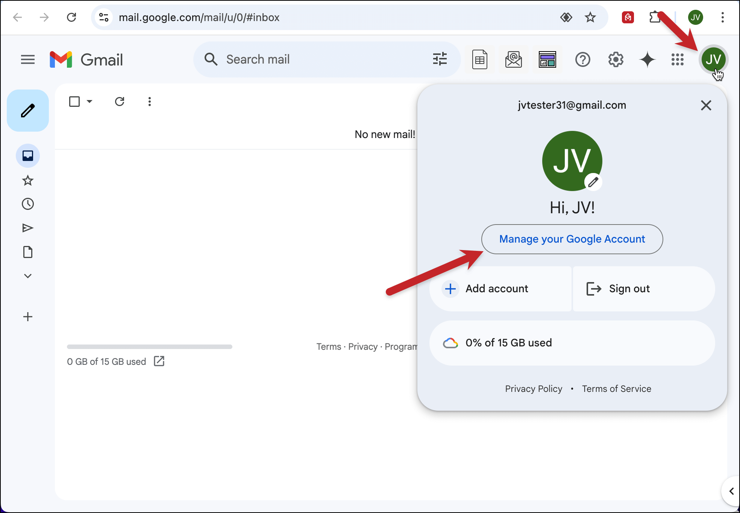Click the Gmail account JV avatar
This screenshot has width=740, height=513.
(713, 59)
